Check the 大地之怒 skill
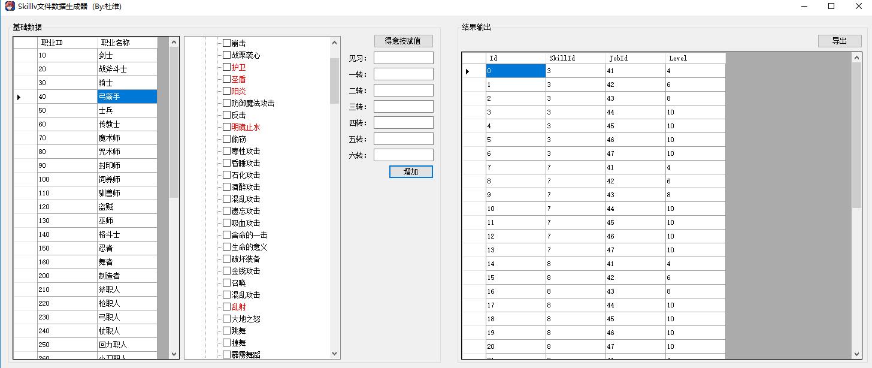Image resolution: width=872 pixels, height=368 pixels. pyautogui.click(x=226, y=319)
